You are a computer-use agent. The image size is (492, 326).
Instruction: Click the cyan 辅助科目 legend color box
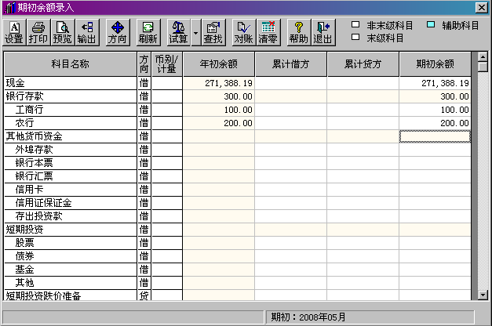click(x=431, y=24)
